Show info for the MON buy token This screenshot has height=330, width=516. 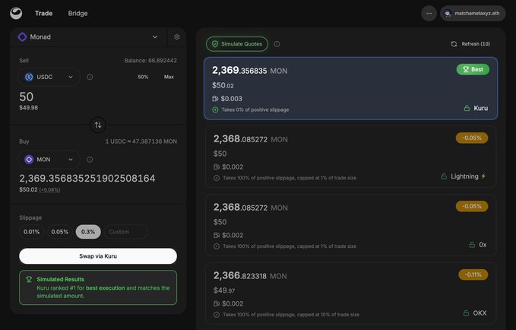(90, 160)
